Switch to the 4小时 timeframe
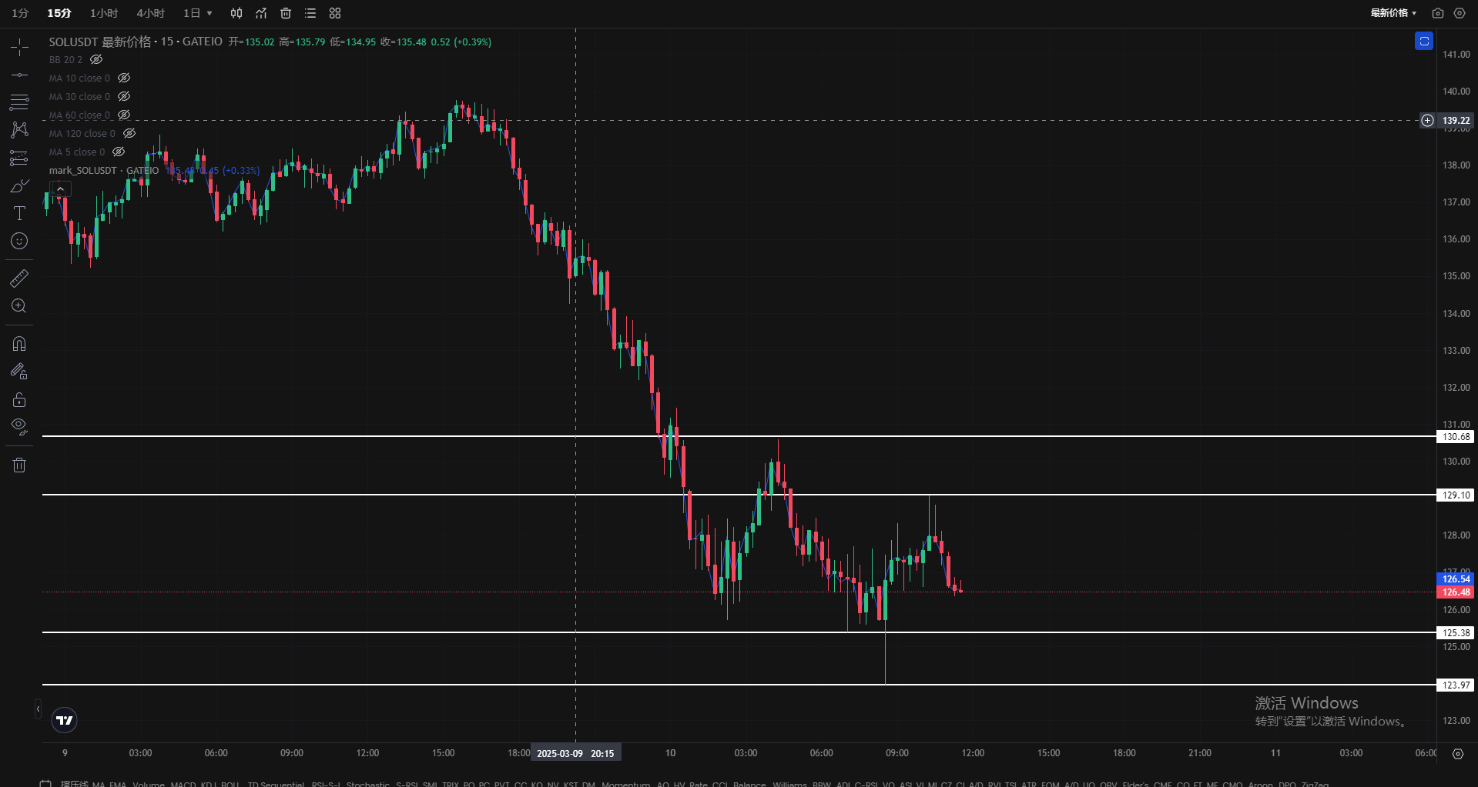This screenshot has width=1478, height=787. (150, 13)
